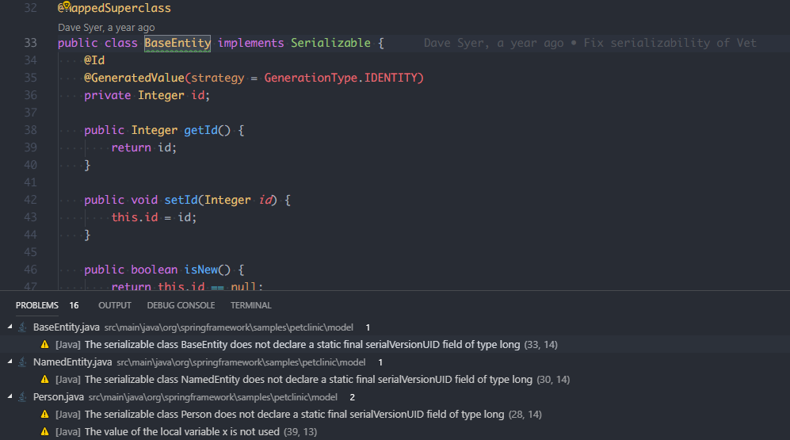
Task: Click 'return id;' statement
Action: [144, 147]
